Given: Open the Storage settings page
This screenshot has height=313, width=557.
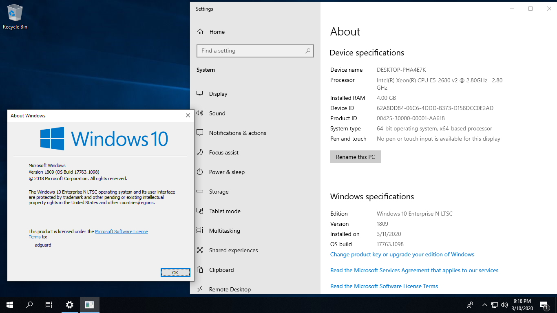Looking at the screenshot, I should tap(219, 192).
